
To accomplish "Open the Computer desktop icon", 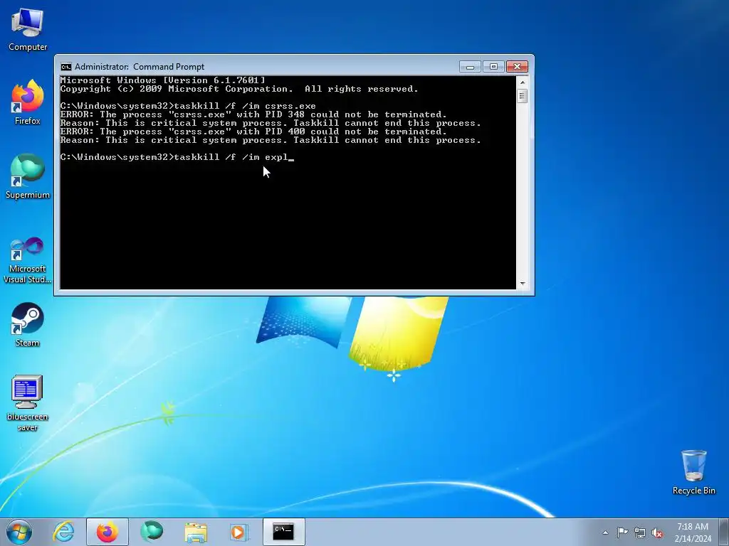I will [28, 30].
